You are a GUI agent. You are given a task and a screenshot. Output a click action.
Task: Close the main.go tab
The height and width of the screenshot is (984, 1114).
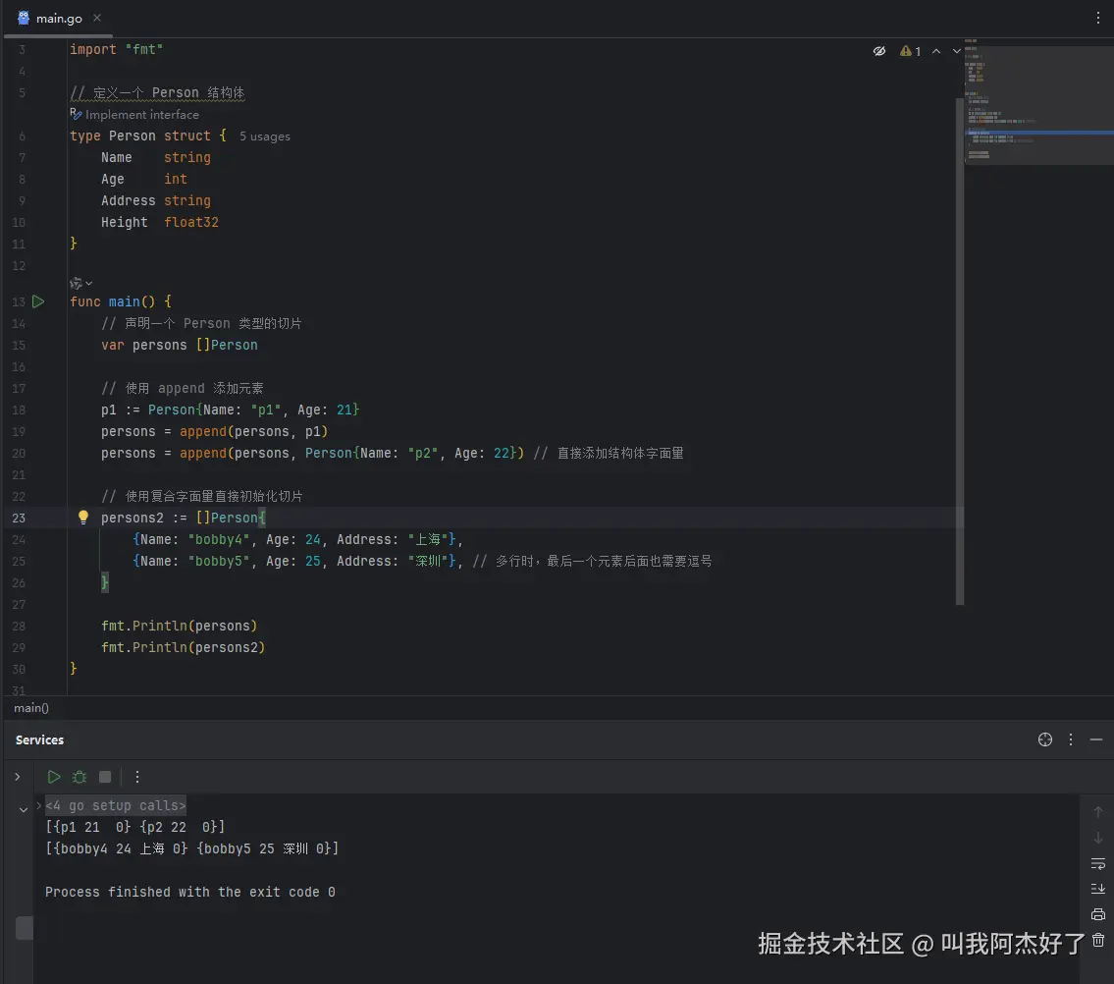tap(97, 18)
